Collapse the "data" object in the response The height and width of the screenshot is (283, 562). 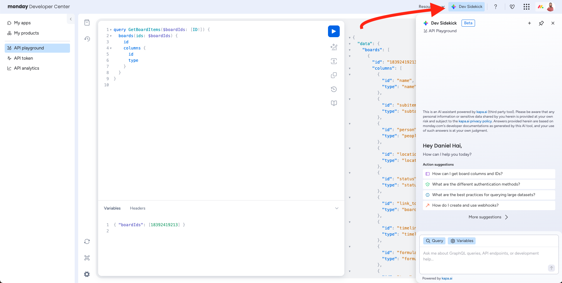click(x=350, y=44)
